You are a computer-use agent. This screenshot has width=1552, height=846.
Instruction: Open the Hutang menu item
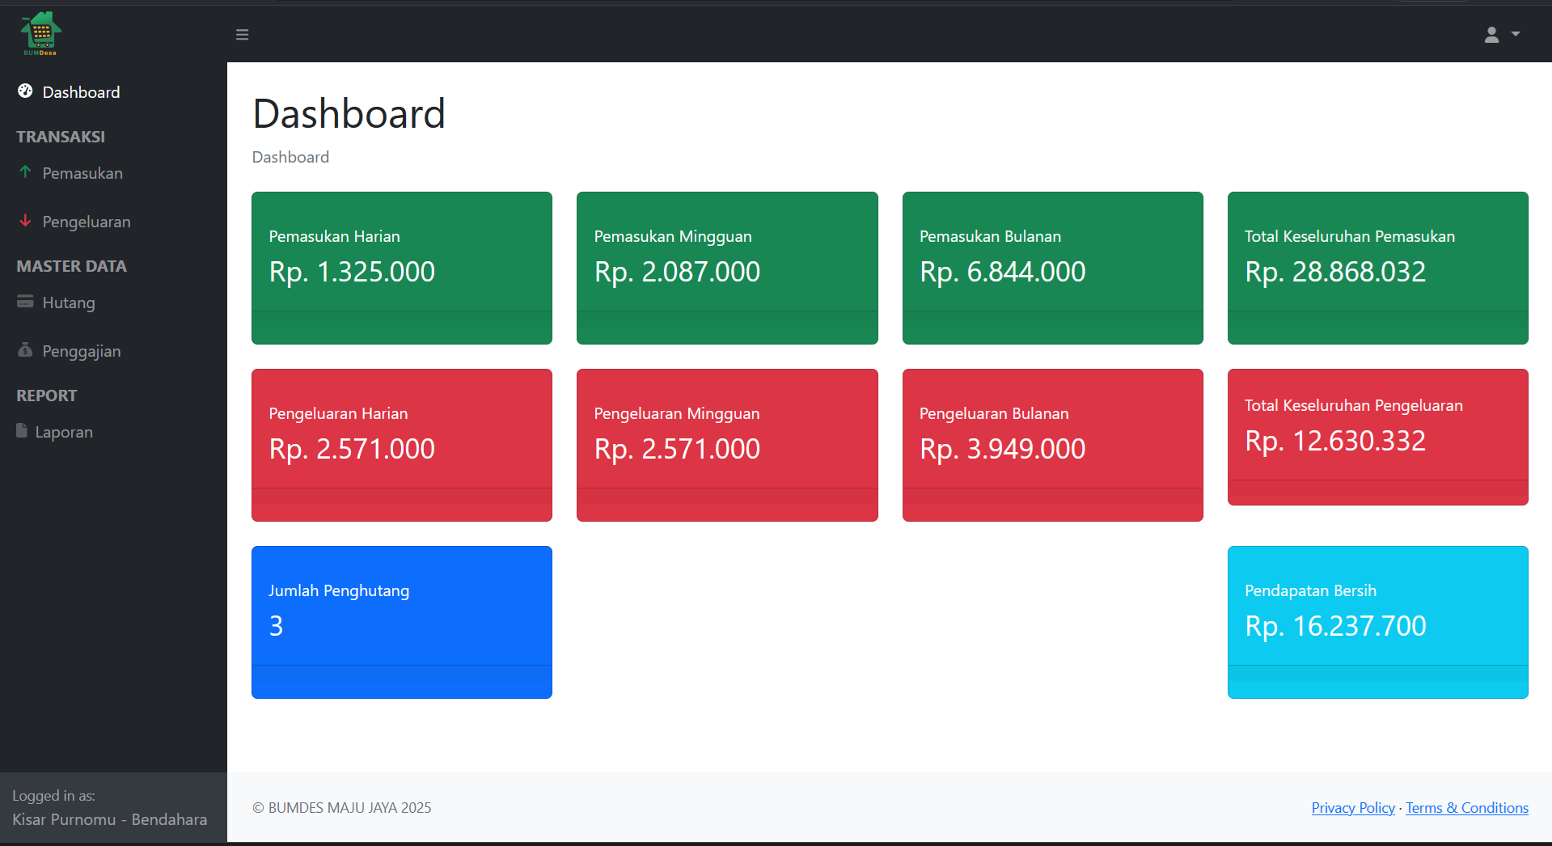[69, 302]
